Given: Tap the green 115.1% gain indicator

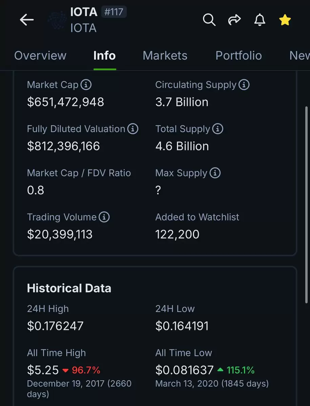Looking at the screenshot, I should point(236,370).
